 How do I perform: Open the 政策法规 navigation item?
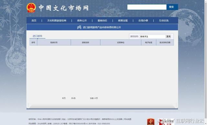coord(123,21)
